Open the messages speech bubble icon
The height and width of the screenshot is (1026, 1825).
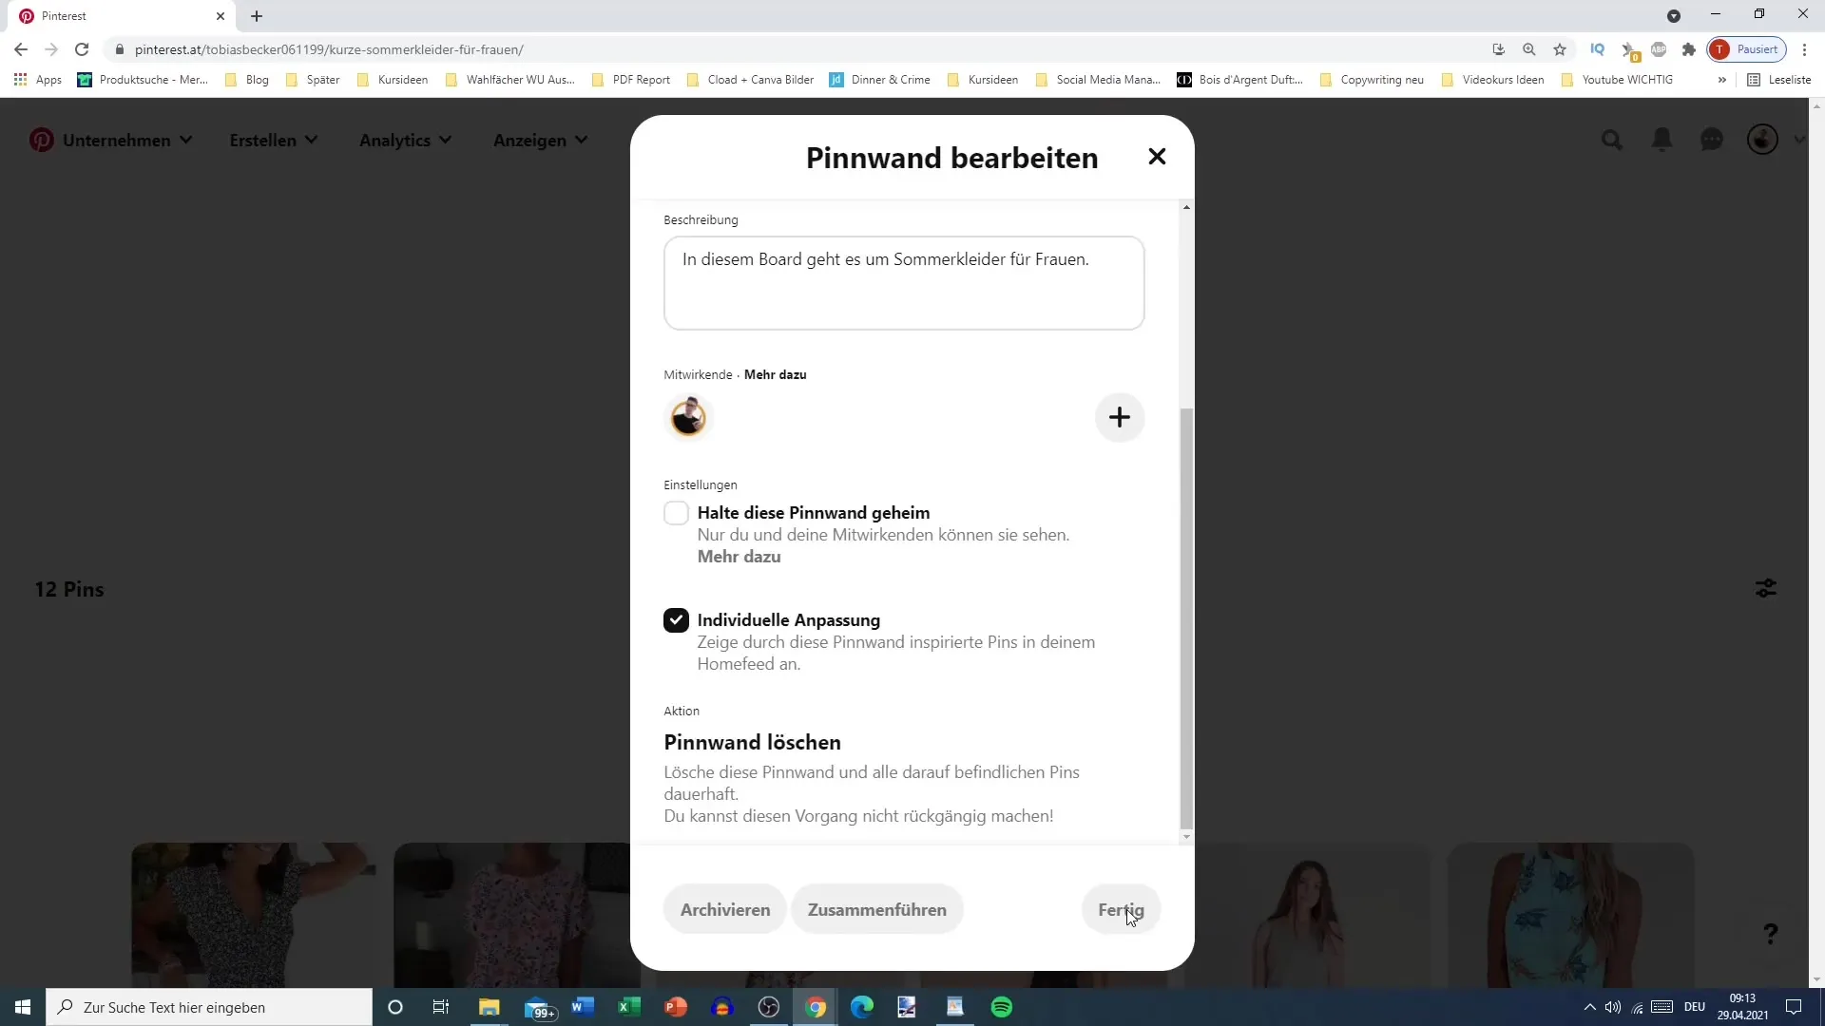(x=1712, y=140)
